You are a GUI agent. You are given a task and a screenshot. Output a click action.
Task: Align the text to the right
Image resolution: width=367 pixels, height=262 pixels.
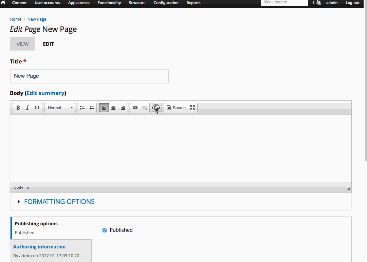click(123, 108)
